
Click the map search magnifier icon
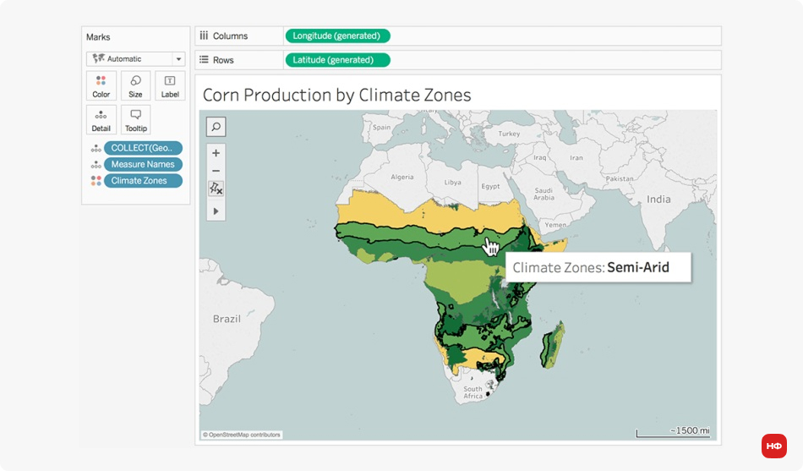[216, 127]
